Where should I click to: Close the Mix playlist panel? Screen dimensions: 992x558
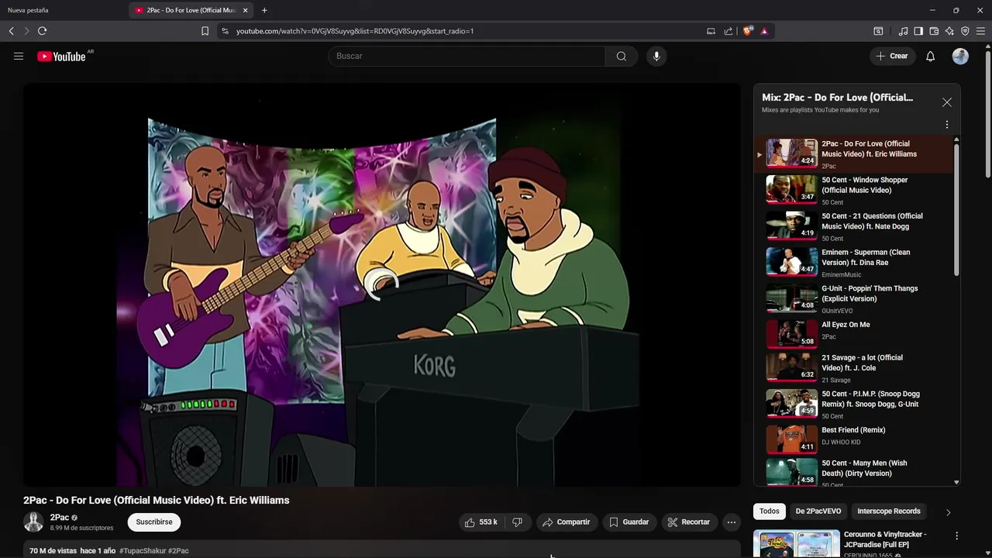(x=947, y=102)
